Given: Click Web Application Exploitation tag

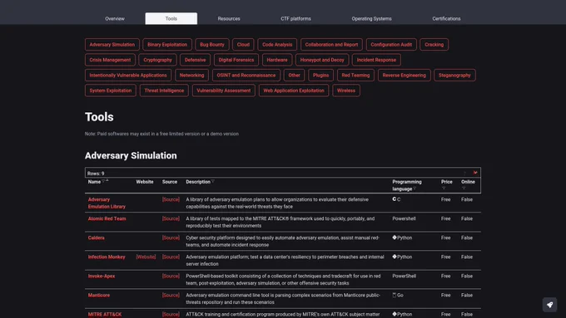Looking at the screenshot, I should click(294, 91).
